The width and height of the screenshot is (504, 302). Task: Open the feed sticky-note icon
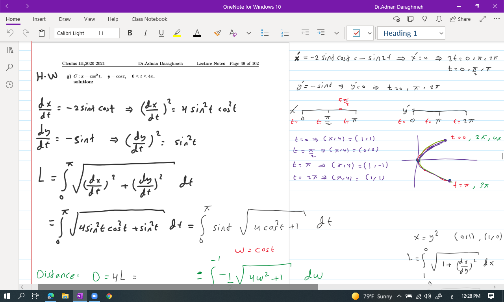tap(410, 19)
